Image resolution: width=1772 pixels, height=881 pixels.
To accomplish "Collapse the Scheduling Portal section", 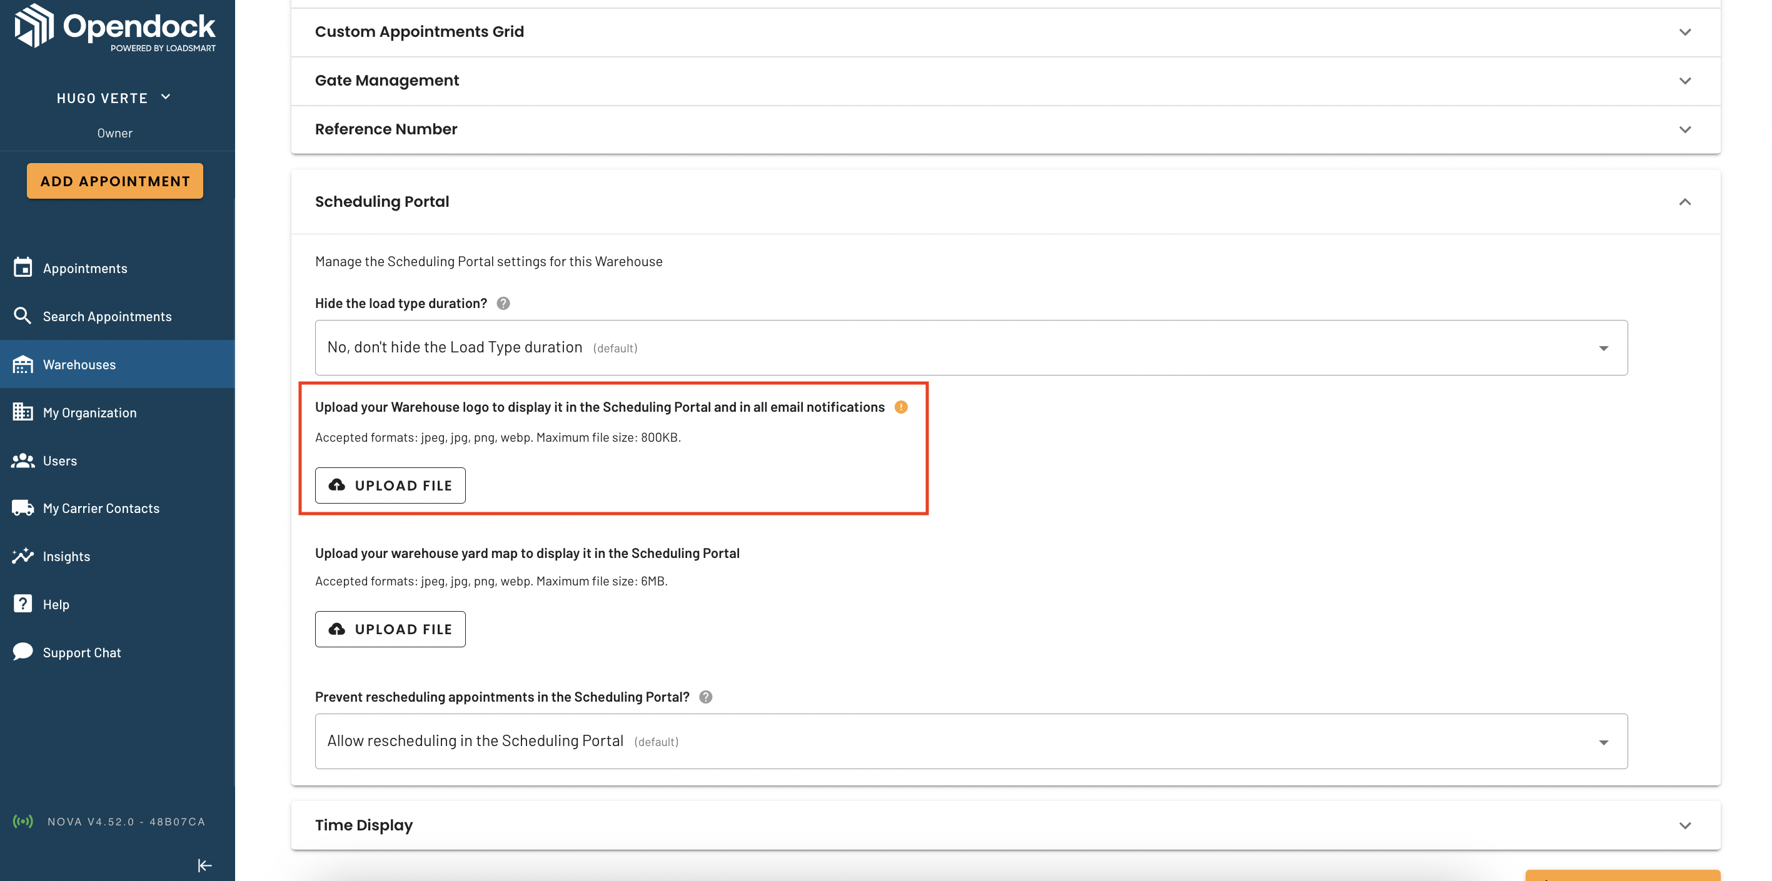I will pyautogui.click(x=1005, y=201).
